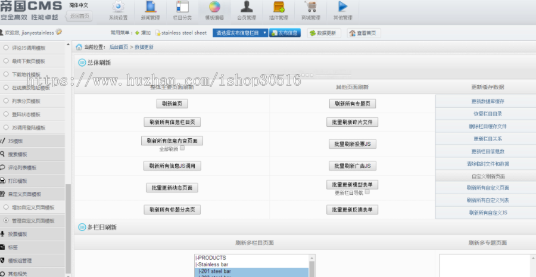Click 数据更新 toolbar button
536x277 pixels.
click(324, 33)
